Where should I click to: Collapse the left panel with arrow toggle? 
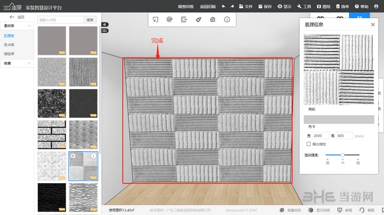105,24
